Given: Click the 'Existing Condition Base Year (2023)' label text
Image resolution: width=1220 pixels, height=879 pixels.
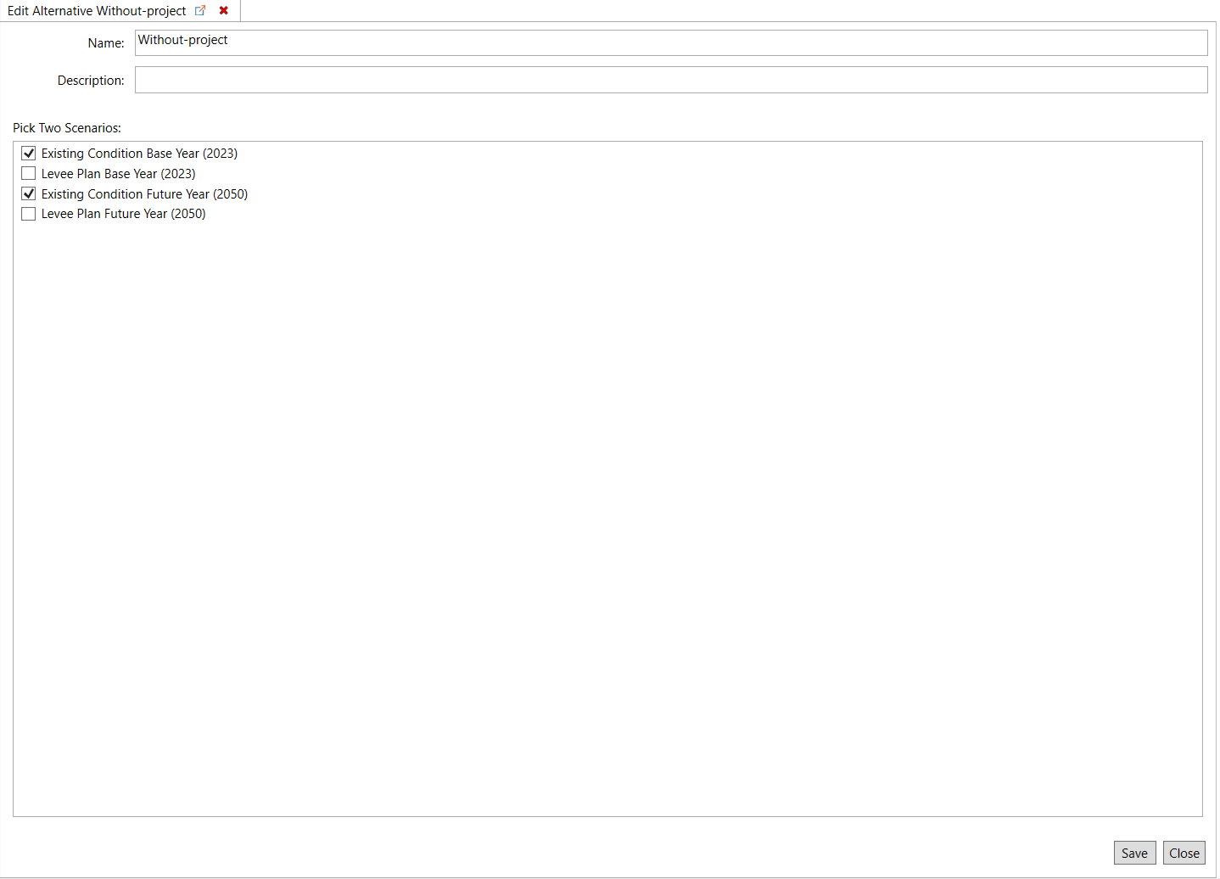Looking at the screenshot, I should [139, 154].
